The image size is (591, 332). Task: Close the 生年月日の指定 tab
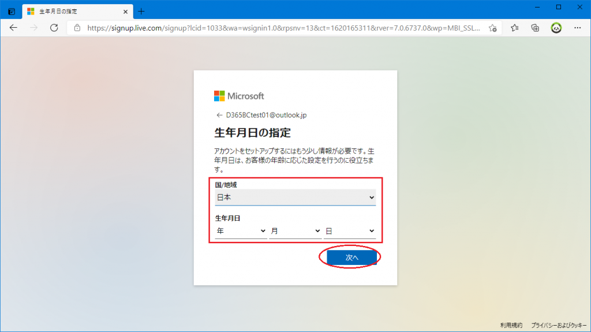click(x=125, y=12)
